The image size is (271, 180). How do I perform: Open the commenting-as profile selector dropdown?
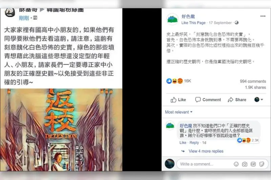[x=258, y=100]
